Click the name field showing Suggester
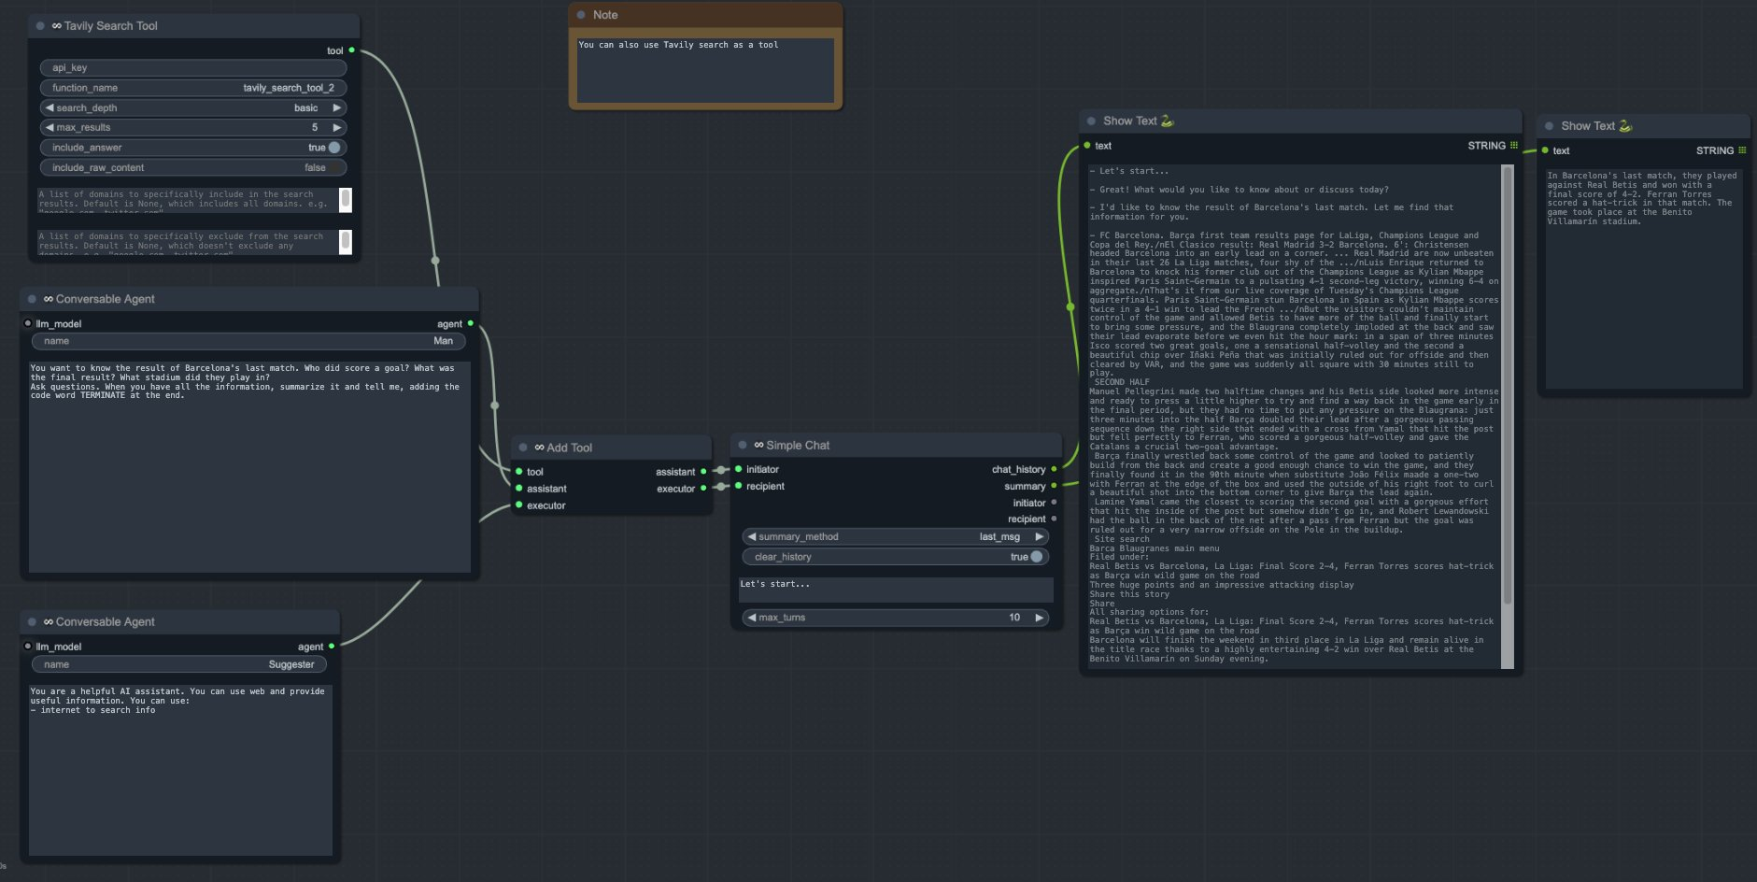 point(179,664)
